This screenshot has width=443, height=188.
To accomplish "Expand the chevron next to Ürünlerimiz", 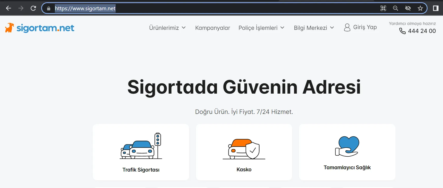I will [x=184, y=28].
